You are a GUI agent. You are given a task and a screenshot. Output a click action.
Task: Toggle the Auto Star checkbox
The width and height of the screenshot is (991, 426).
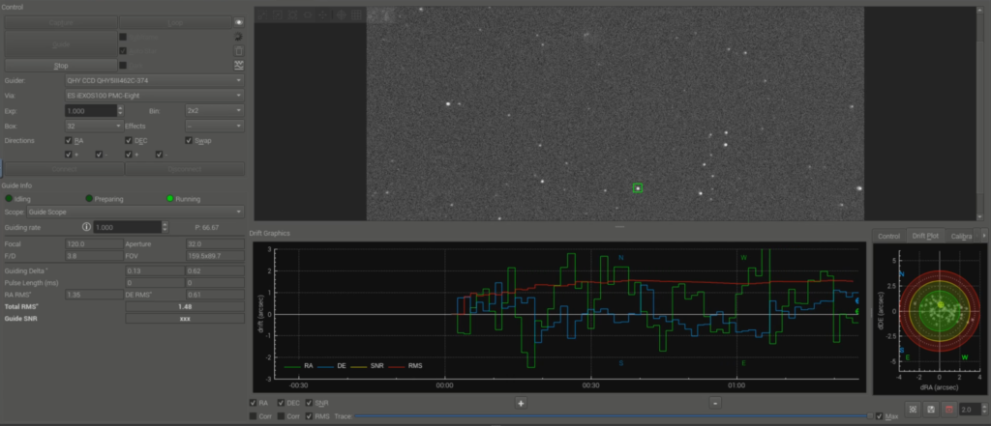[123, 51]
